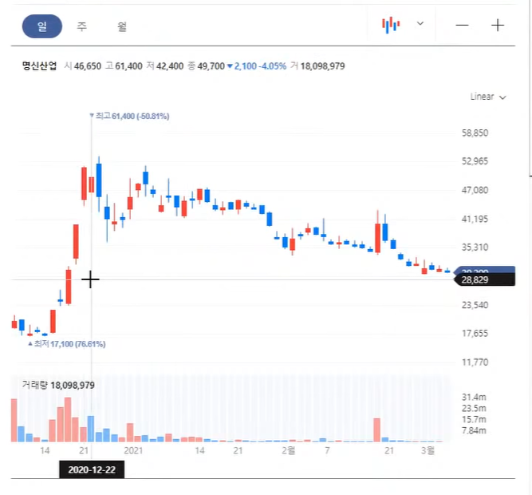
Task: Switch to the 주 (weekly) chart tab
Action: [x=82, y=26]
